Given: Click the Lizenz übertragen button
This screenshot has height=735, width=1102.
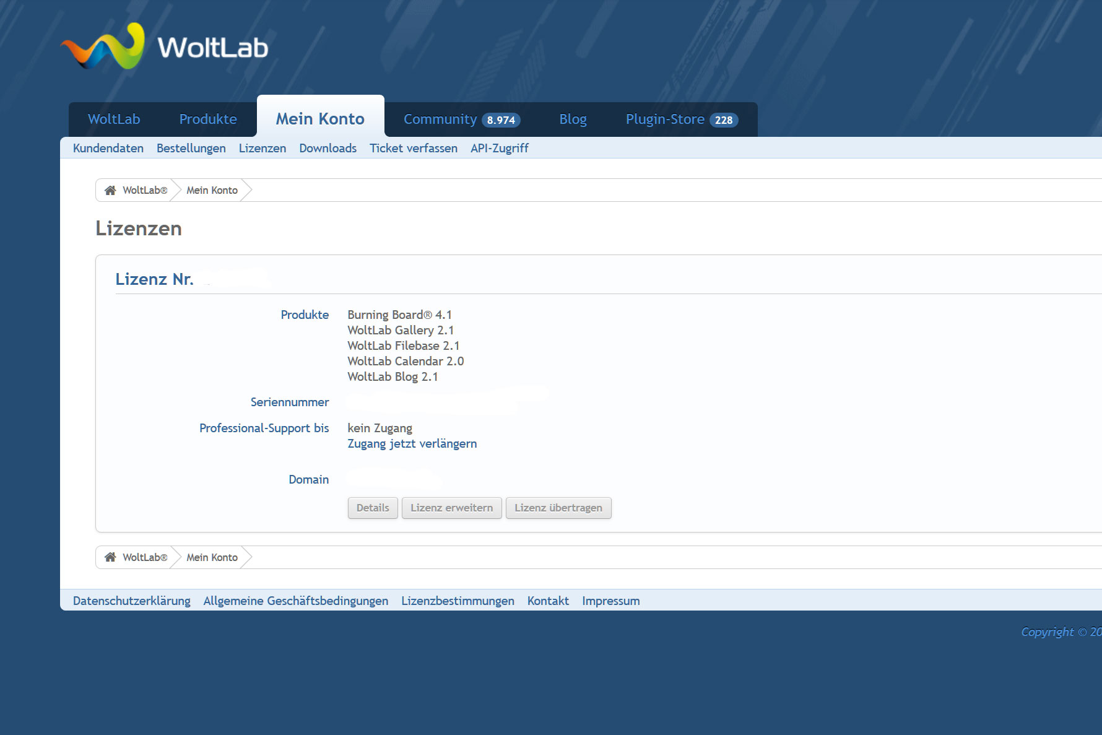Looking at the screenshot, I should pyautogui.click(x=558, y=508).
